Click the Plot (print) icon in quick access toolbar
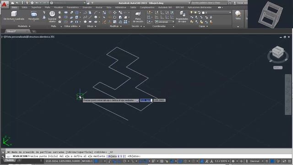 coord(32,3)
